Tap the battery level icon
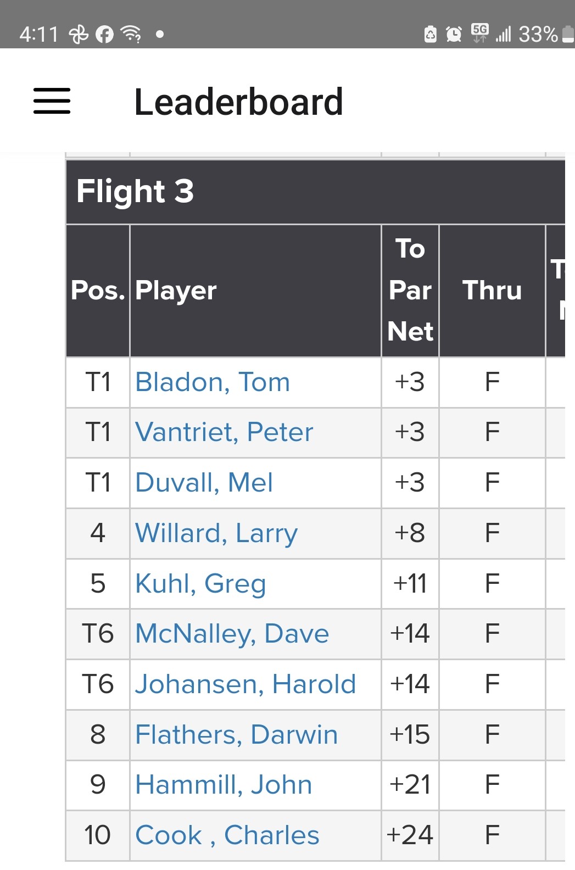Image resolution: width=575 pixels, height=870 pixels. point(568,34)
